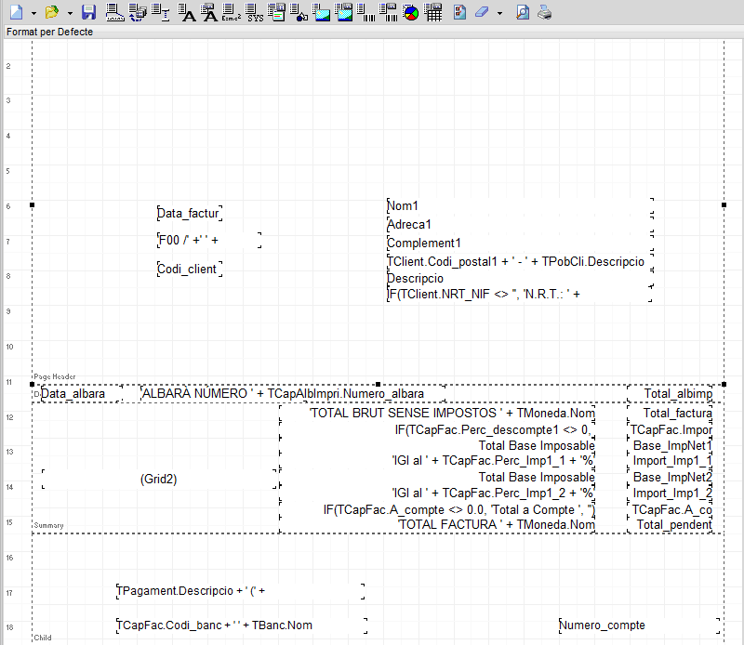Insert a pie chart component

pos(411,12)
